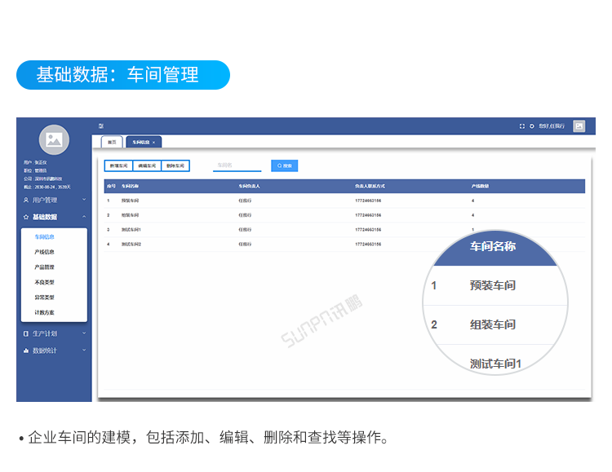This screenshot has height=472, width=612.
Task: Click the 新增车间 button
Action: pyautogui.click(x=119, y=165)
